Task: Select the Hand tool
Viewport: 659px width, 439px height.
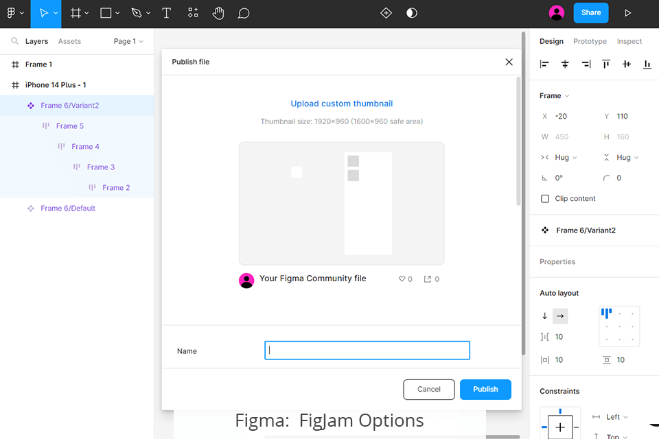Action: (x=218, y=14)
